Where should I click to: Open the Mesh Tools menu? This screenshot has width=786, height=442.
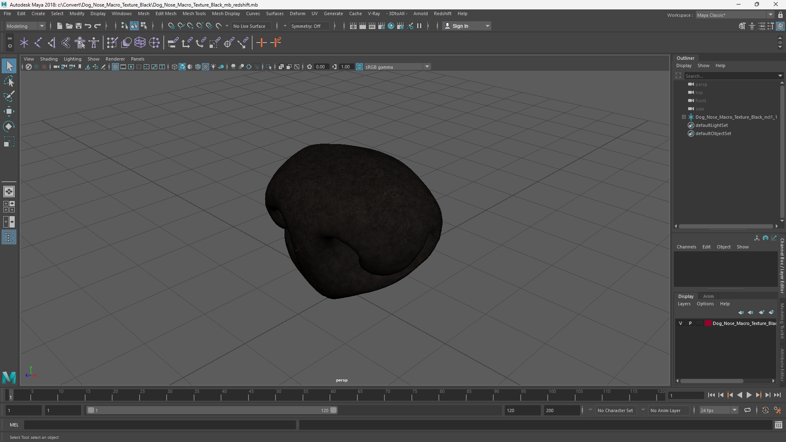point(194,14)
